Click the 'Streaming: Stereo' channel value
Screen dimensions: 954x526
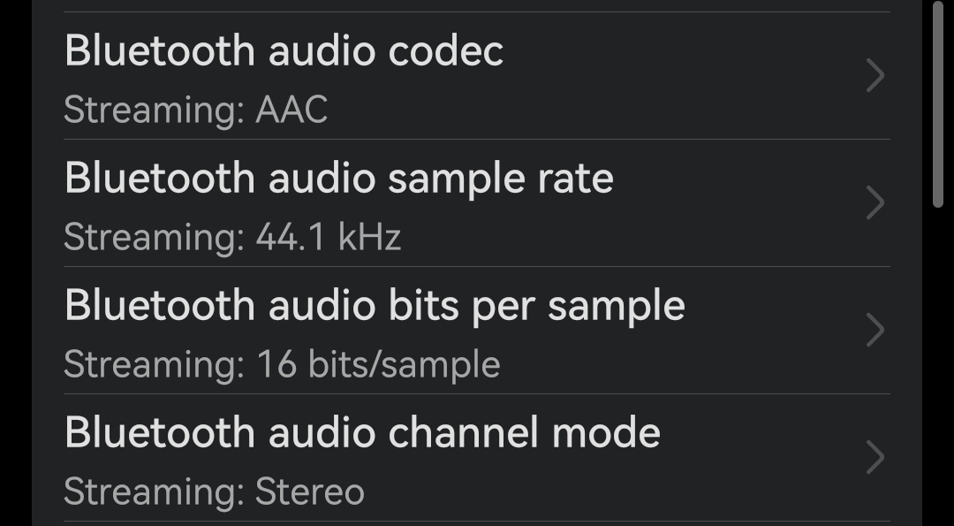(x=214, y=492)
